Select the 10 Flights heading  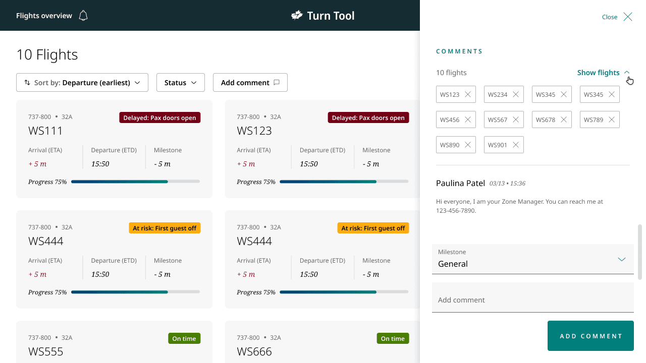47,54
